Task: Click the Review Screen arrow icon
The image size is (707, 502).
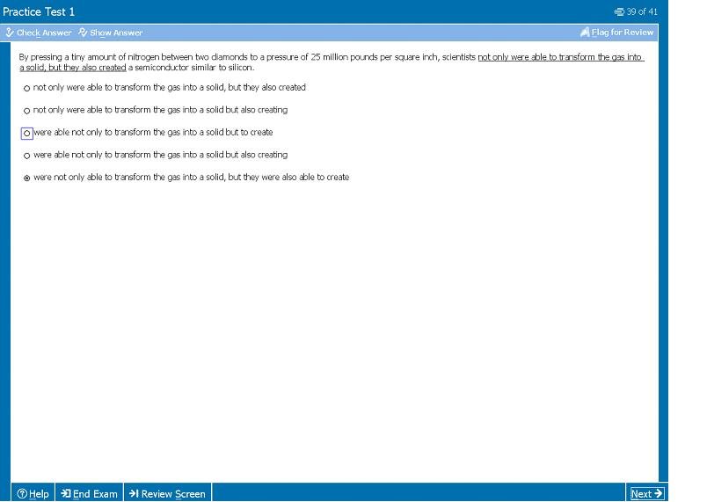Action: pyautogui.click(x=134, y=494)
